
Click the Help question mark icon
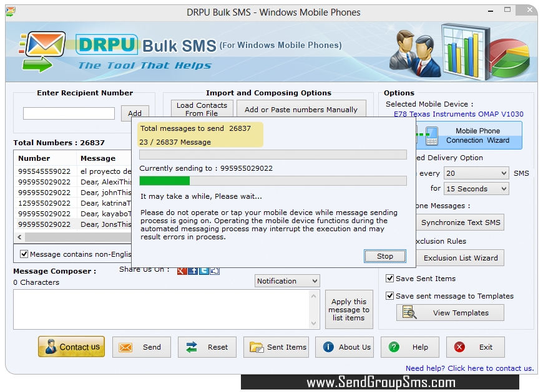[394, 347]
